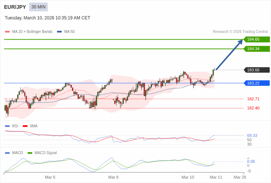This screenshot has width=271, height=183.
Task: Click the blue upward trend arrow head
Action: (x=240, y=42)
